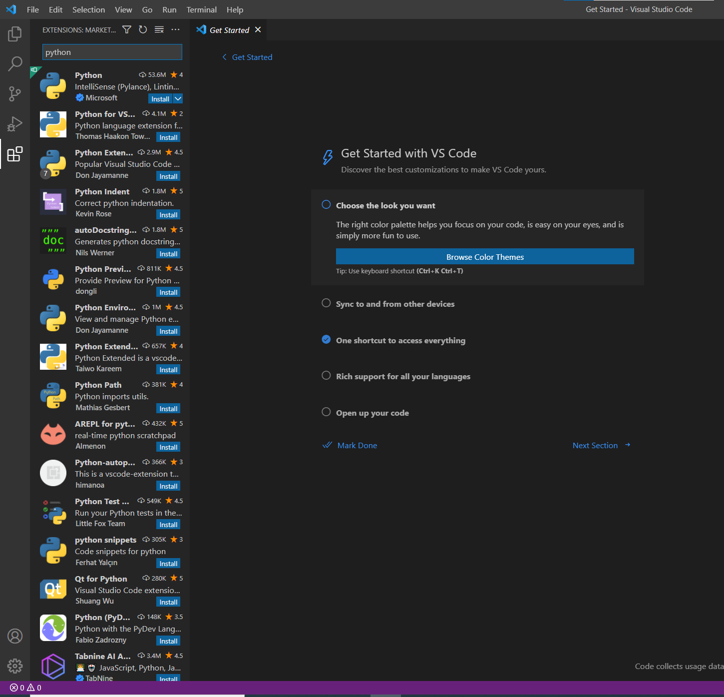Open the Python Extended by Taiwo Kareem entry
The width and height of the screenshot is (724, 697).
[110, 357]
